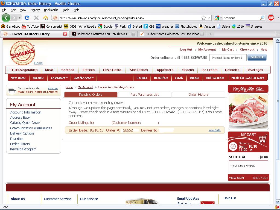The height and width of the screenshot is (210, 280).
Task: Open the Dlisted bookmark
Action: tap(135, 27)
